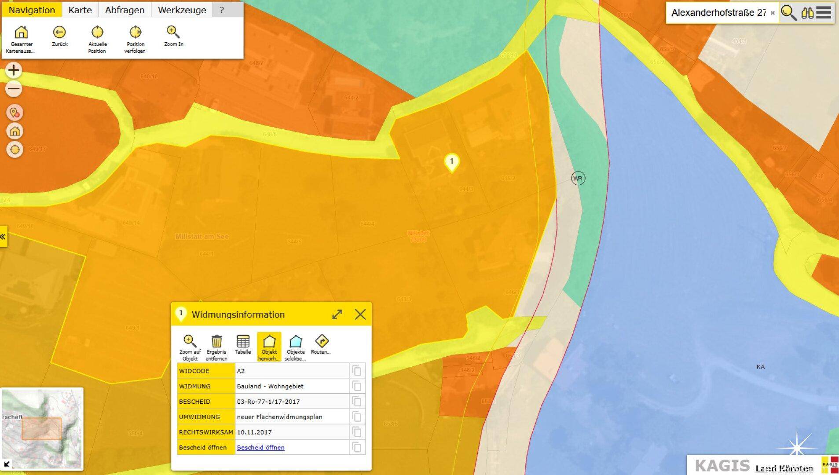Maximize the Widmungsinformation panel
Viewport: 839px width, 475px height.
337,314
